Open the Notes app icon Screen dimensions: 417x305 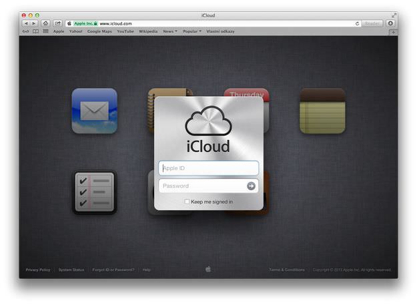tap(322, 111)
